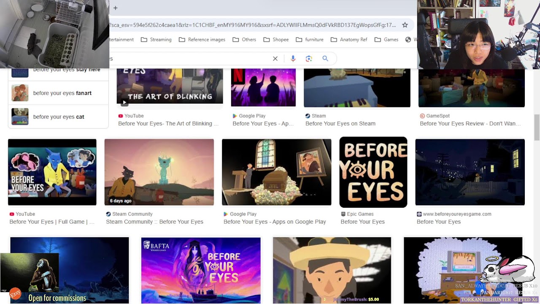Open 'Steam Community :: Before Your Eyes' link

point(154,222)
